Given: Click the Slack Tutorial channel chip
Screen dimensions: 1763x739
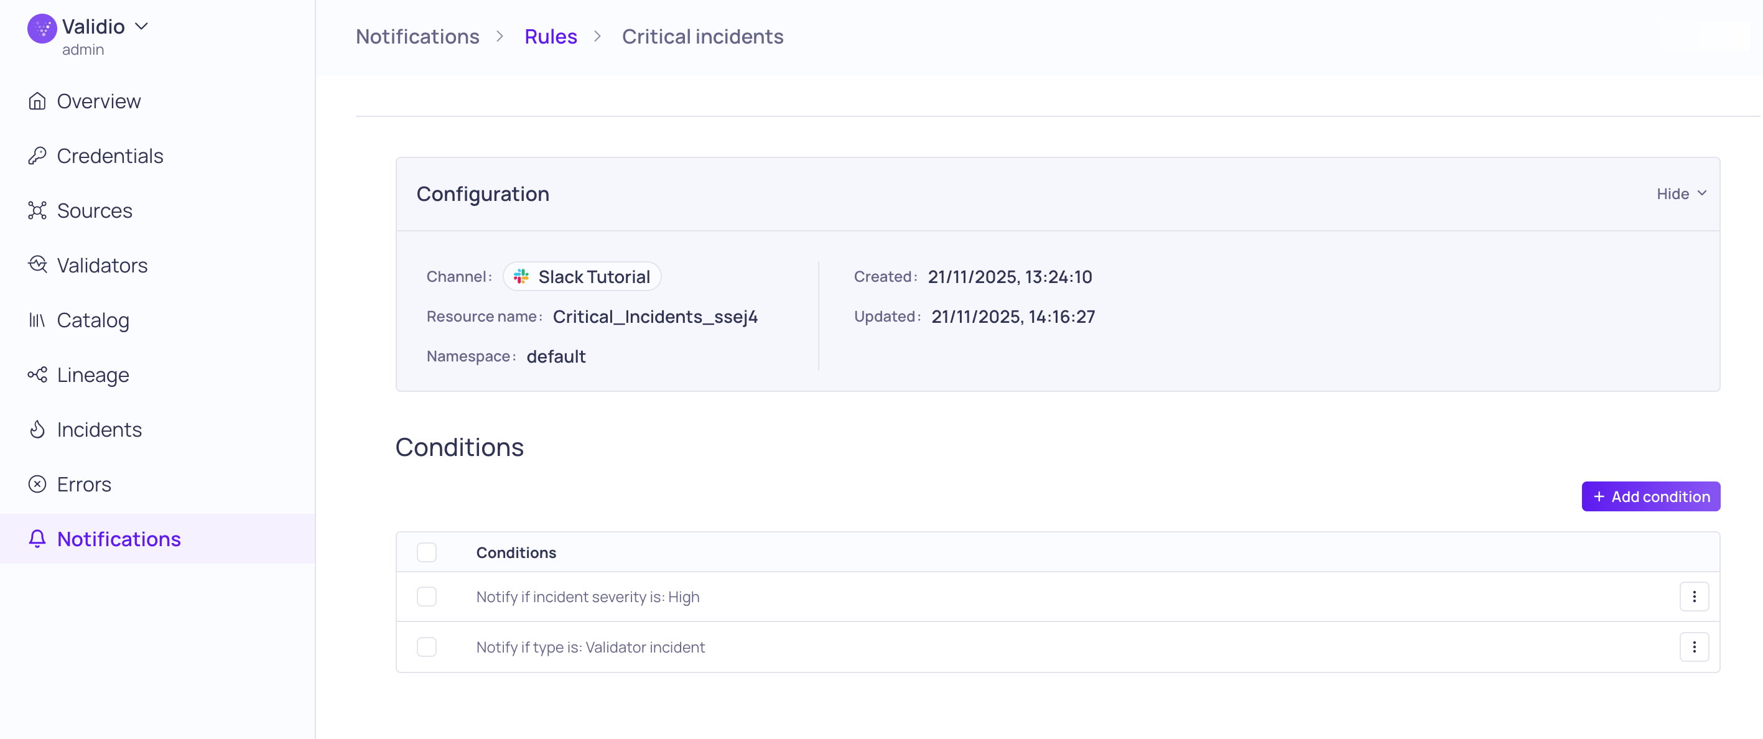Looking at the screenshot, I should tap(582, 276).
